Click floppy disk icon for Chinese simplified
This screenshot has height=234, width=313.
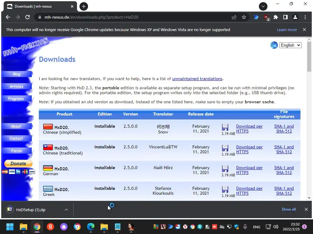point(225,127)
